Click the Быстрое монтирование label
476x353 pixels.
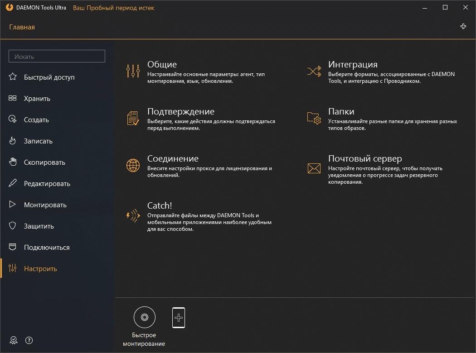tap(144, 339)
